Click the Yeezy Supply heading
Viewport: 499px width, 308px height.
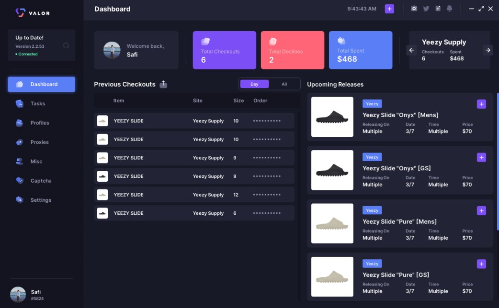pos(444,42)
